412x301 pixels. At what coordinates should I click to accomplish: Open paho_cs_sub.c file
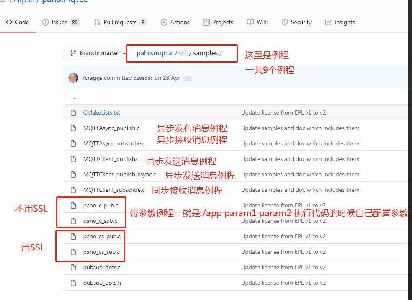coord(101,252)
